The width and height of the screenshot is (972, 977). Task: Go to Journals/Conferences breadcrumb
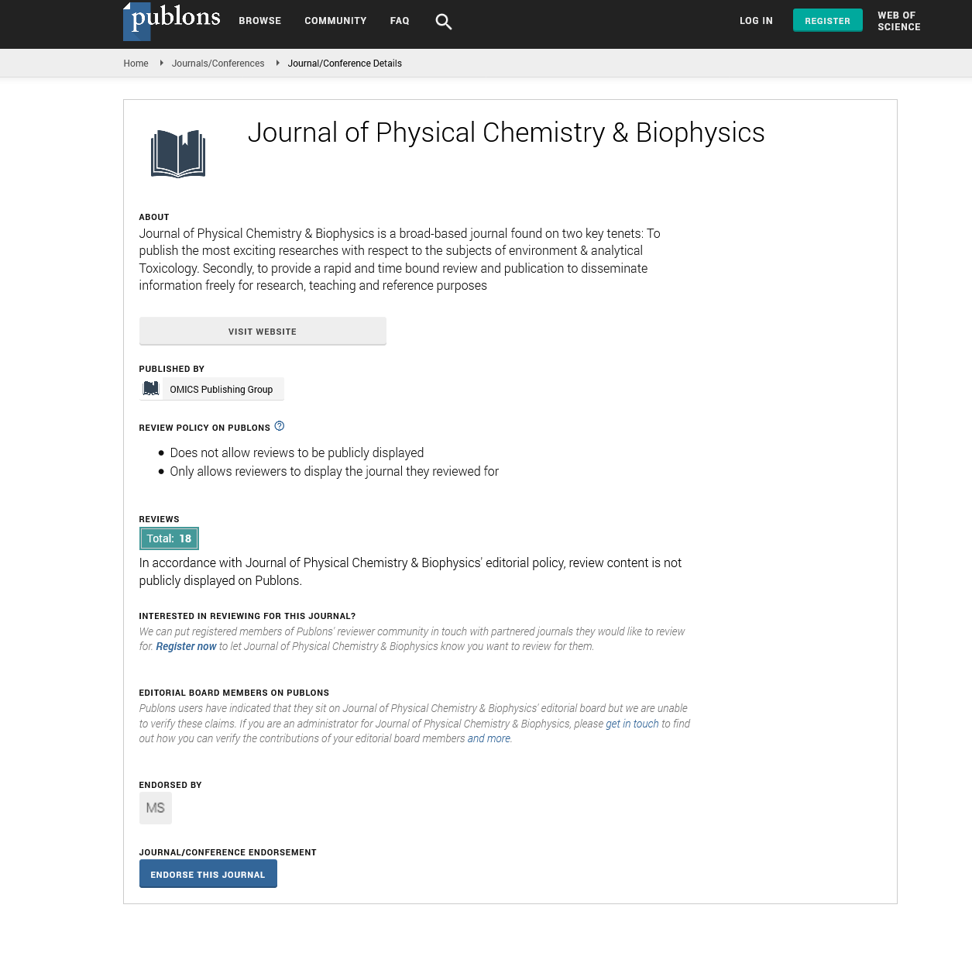point(218,64)
